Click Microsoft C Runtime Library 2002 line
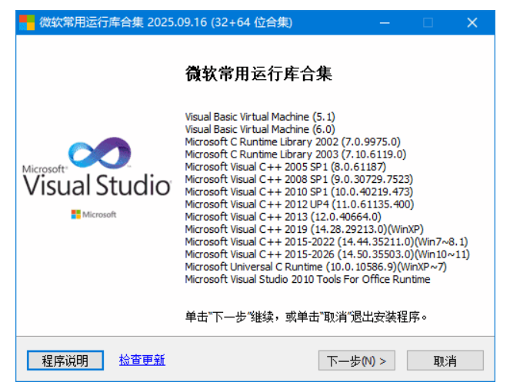The height and width of the screenshot is (392, 510). (292, 141)
